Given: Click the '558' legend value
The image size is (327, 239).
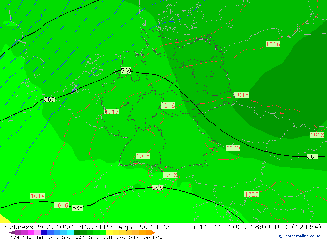Looking at the screenshot, I should coord(107,237).
